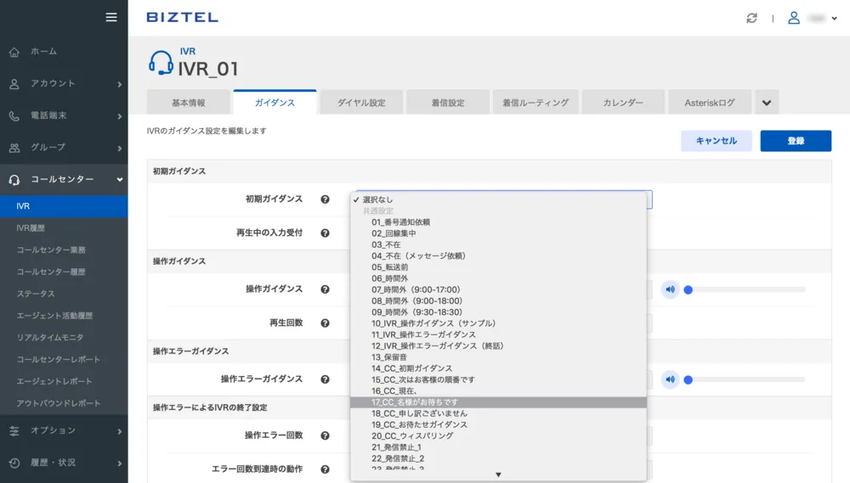Image resolution: width=850 pixels, height=483 pixels.
Task: Click the refresh icon in top bar
Action: 751,18
